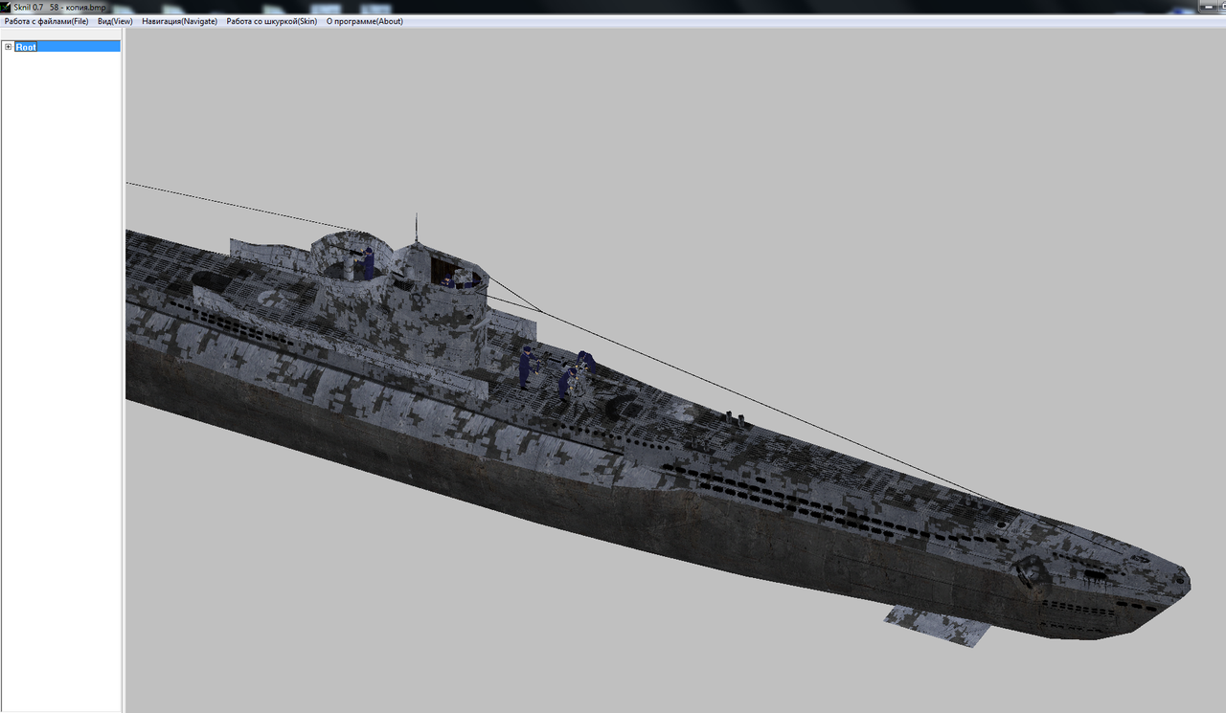Expand the Root tree node

point(9,47)
